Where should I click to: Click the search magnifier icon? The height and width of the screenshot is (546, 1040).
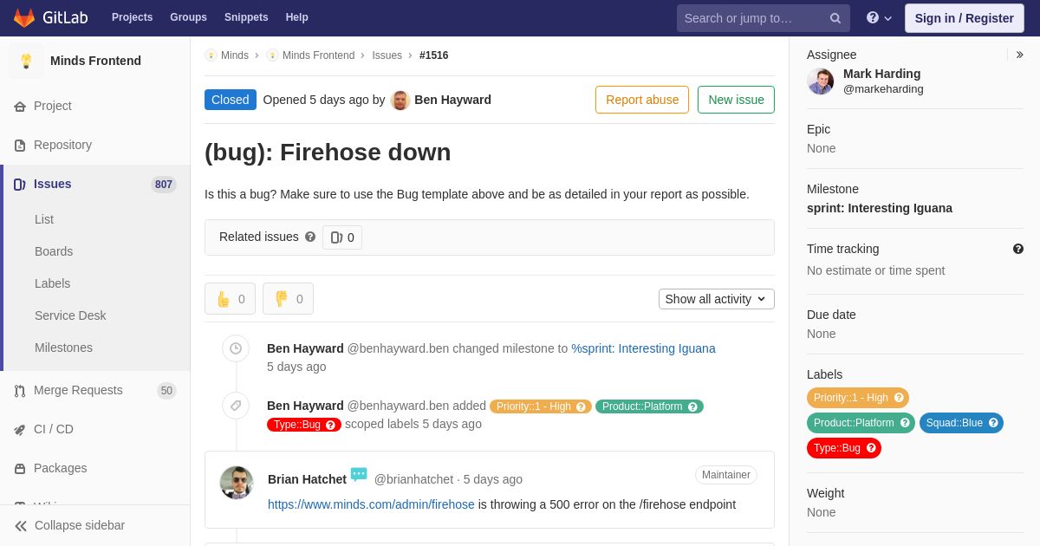pyautogui.click(x=835, y=18)
